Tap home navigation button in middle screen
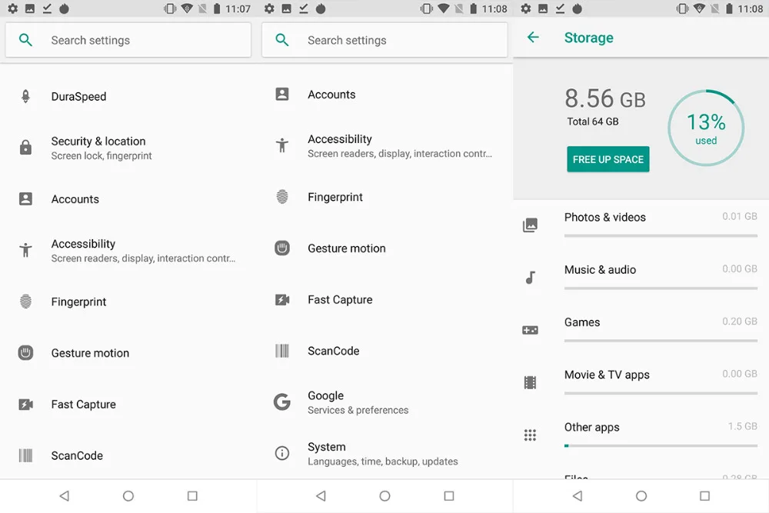This screenshot has width=769, height=513. coord(384,496)
